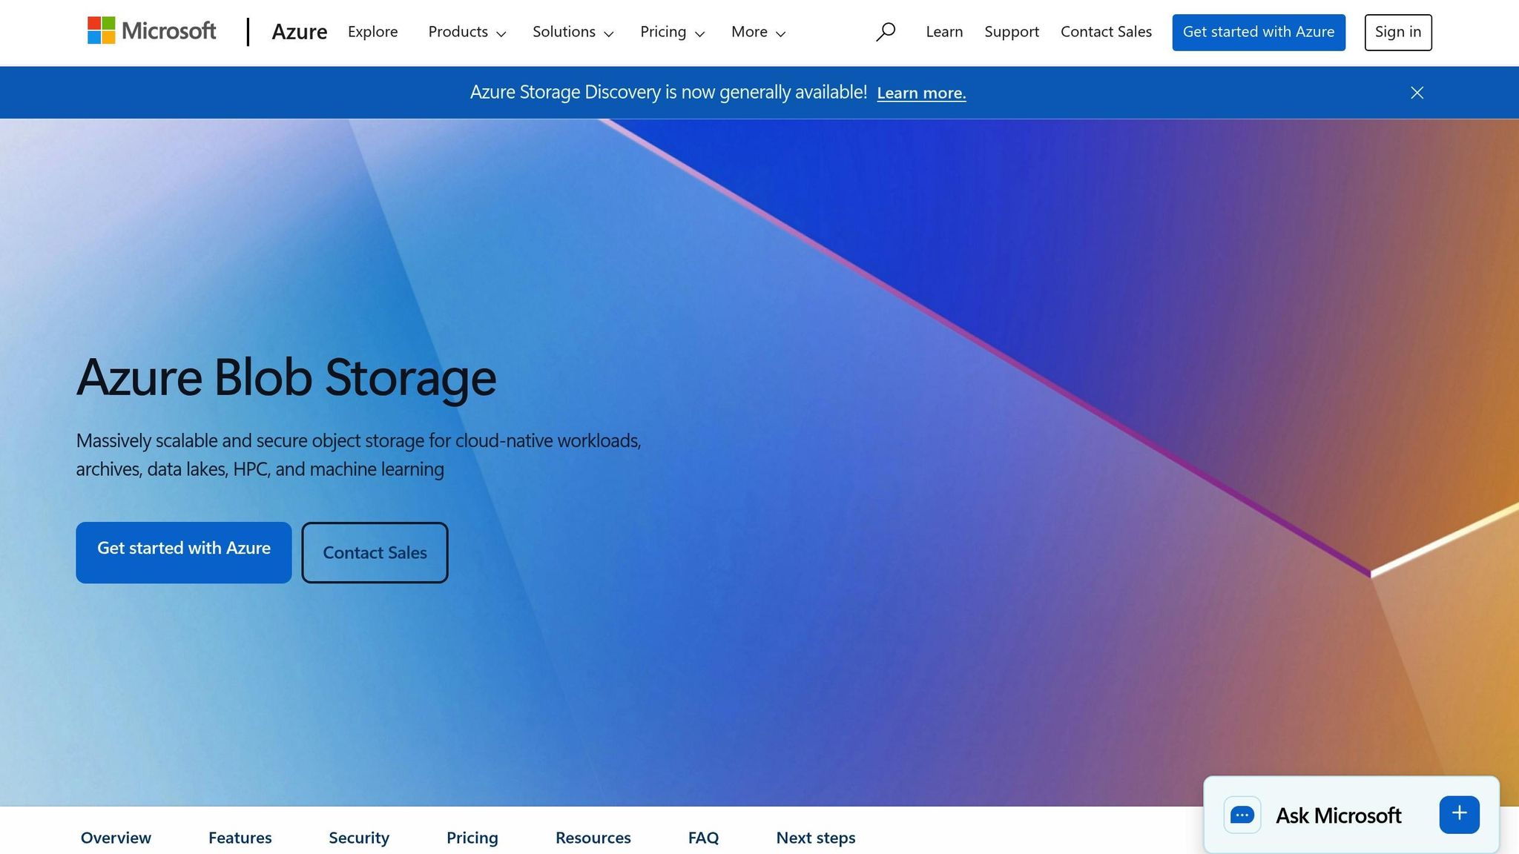Open the search
The height and width of the screenshot is (854, 1519).
[886, 31]
